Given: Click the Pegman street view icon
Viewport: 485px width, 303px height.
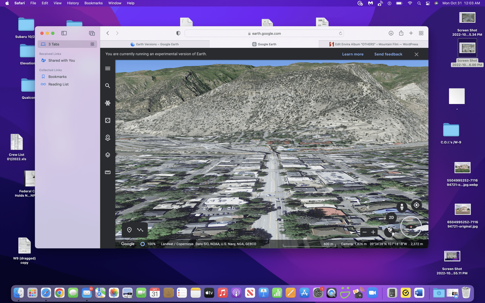Looking at the screenshot, I should [x=402, y=207].
